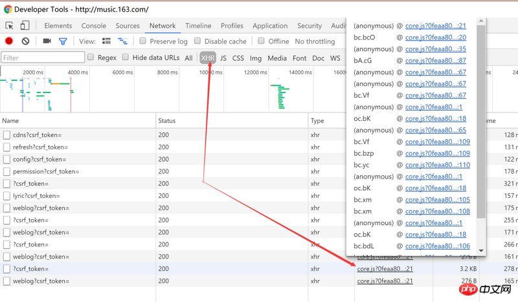The width and height of the screenshot is (518, 302).
Task: Enable the Regex filter checkbox
Action: [x=91, y=57]
